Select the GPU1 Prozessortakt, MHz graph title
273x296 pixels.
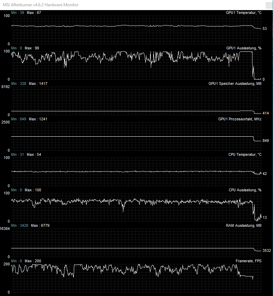point(240,119)
